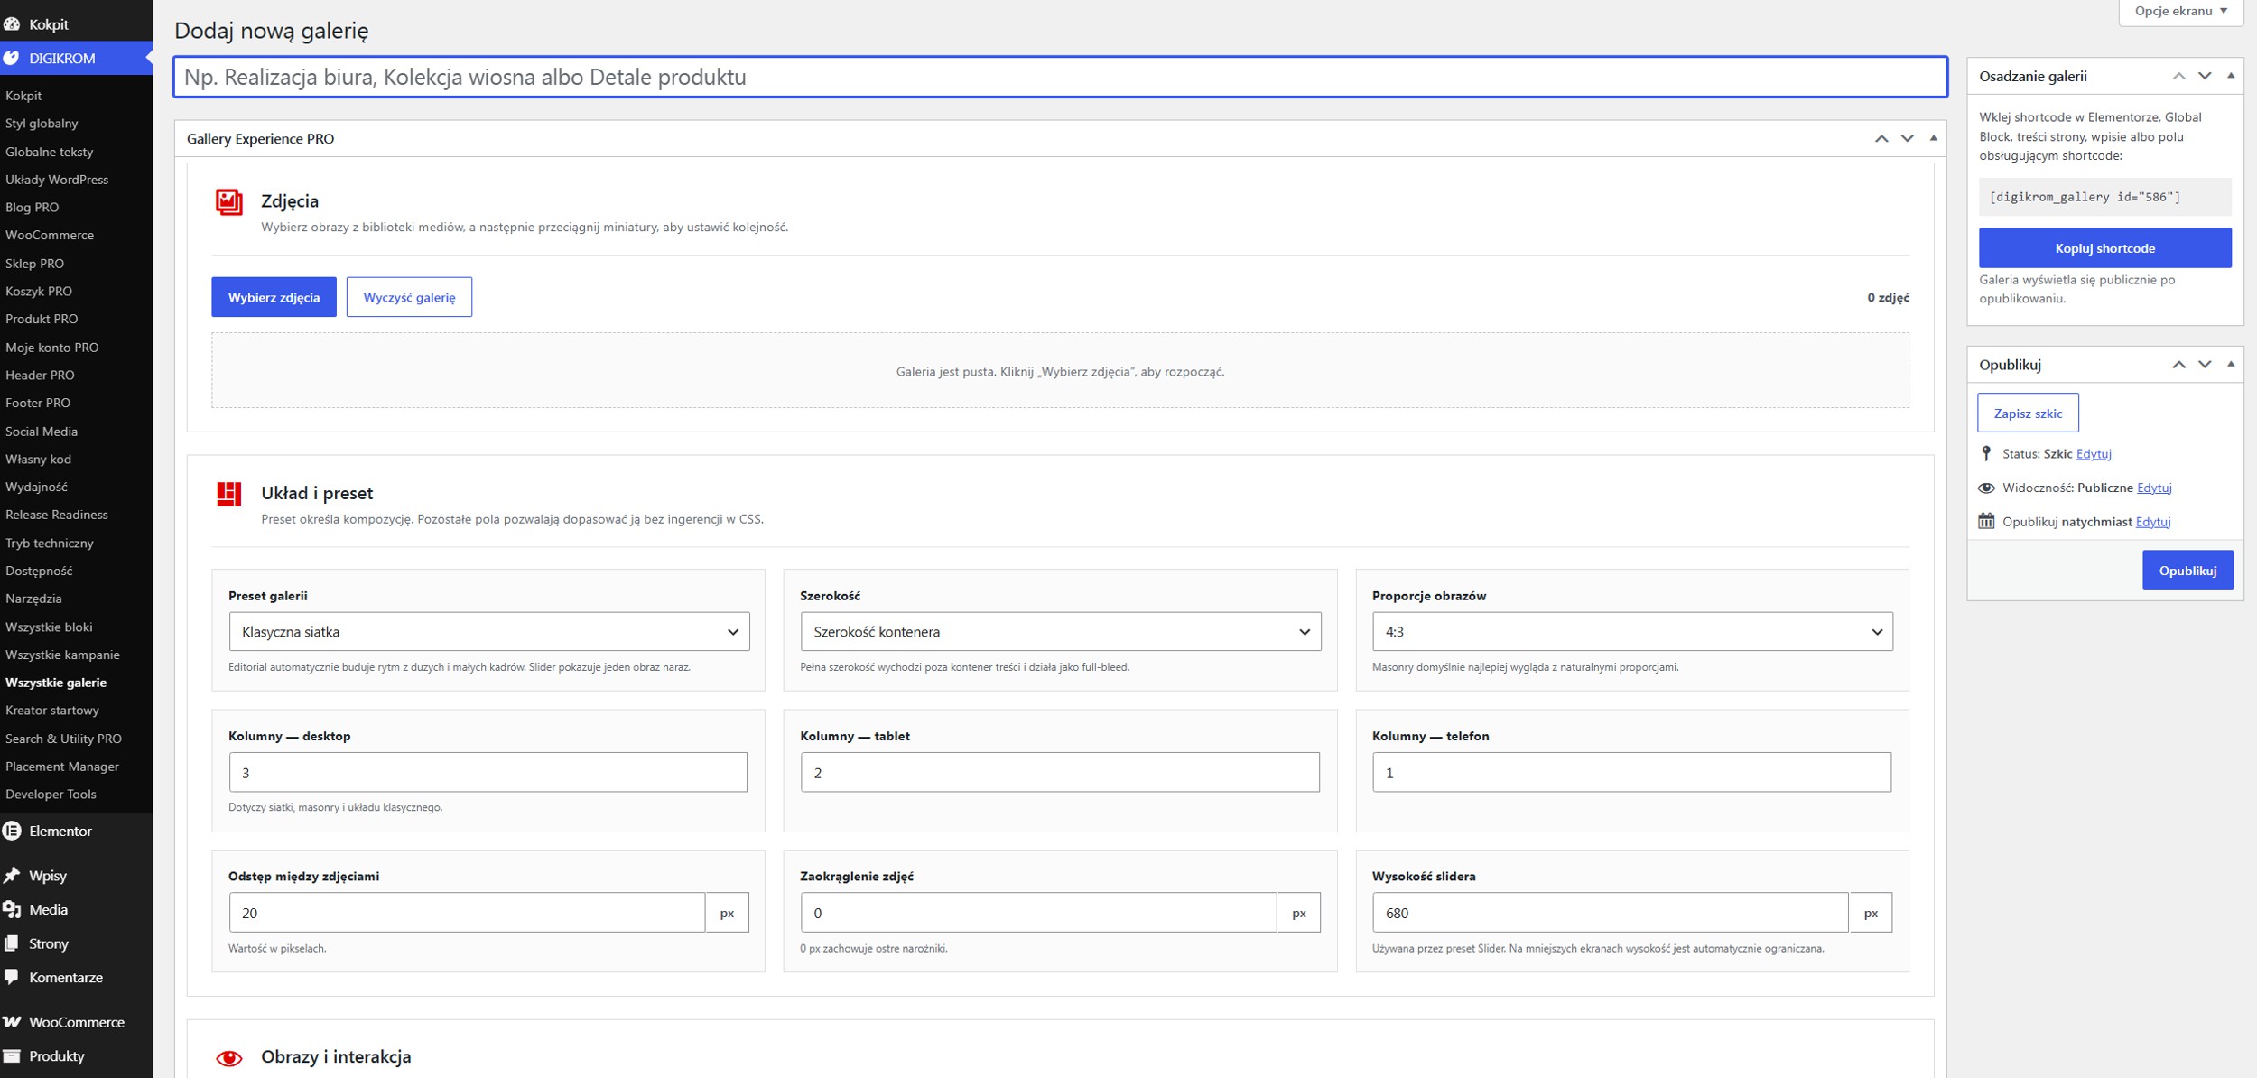Viewport: 2257px width, 1078px height.
Task: Open the Wpisy pin icon
Action: click(12, 875)
